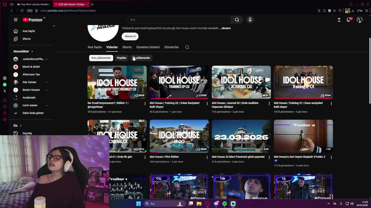This screenshot has height=208, width=371.
Task: Open options for Ne Crush'tınyorsunuz video
Action: coord(145,103)
